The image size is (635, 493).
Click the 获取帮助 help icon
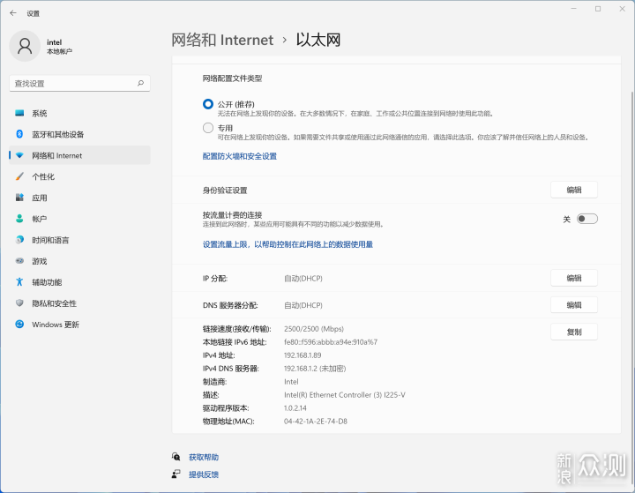[x=176, y=457]
